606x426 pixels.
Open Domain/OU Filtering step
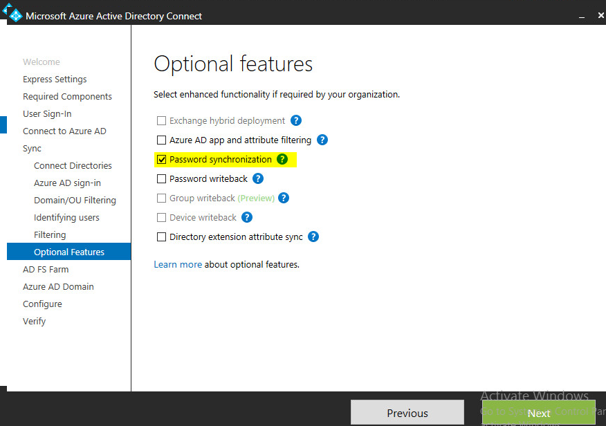point(75,200)
